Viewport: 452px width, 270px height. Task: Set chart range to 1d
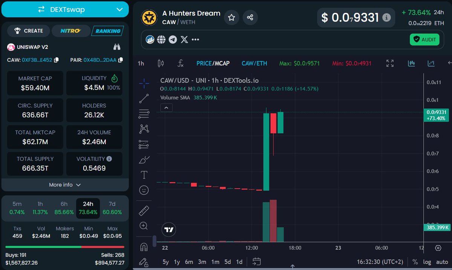click(239, 262)
